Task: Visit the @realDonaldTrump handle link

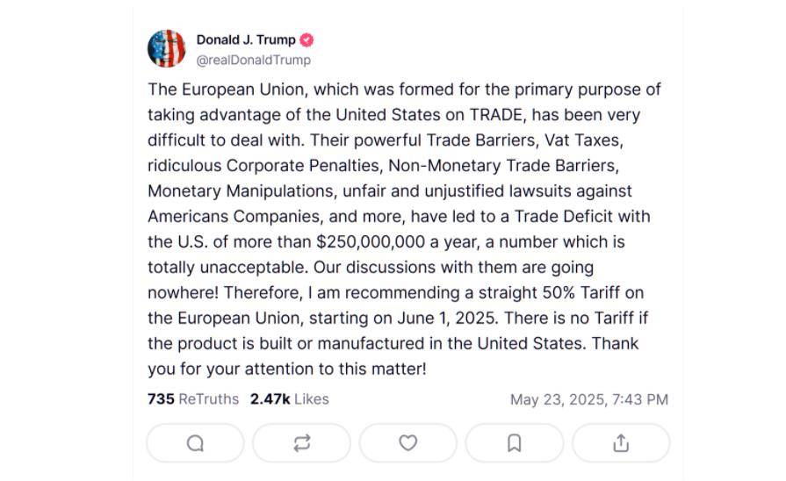Action: pos(254,60)
